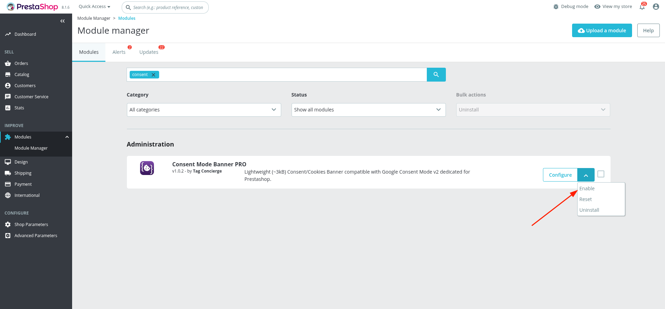Screen dimensions: 665x309
Task: Click the blue module search button
Action: click(436, 75)
